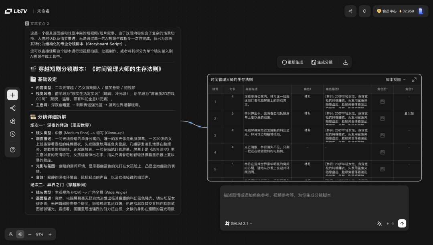
Task: Download the storyboard with the download icon
Action: (x=346, y=62)
